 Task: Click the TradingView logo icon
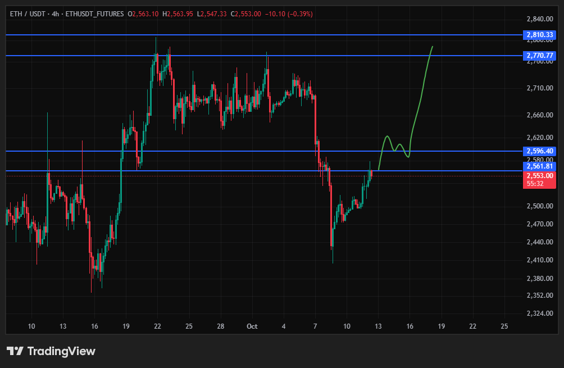(15, 351)
